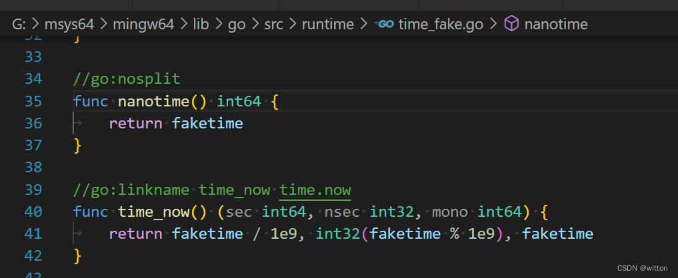Click line number 37 in gutter

pos(33,145)
